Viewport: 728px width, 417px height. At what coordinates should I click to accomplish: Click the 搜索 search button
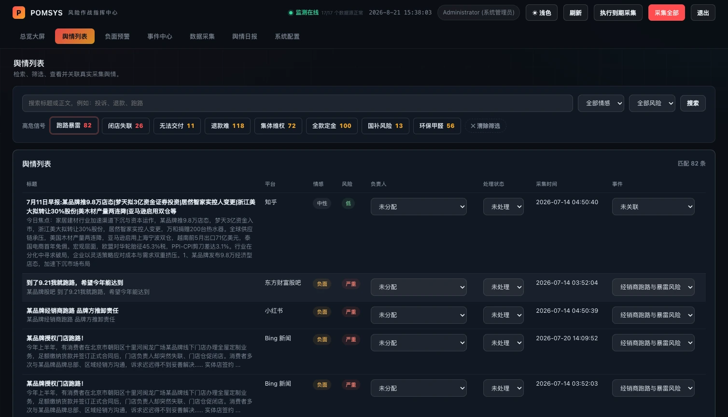click(693, 103)
